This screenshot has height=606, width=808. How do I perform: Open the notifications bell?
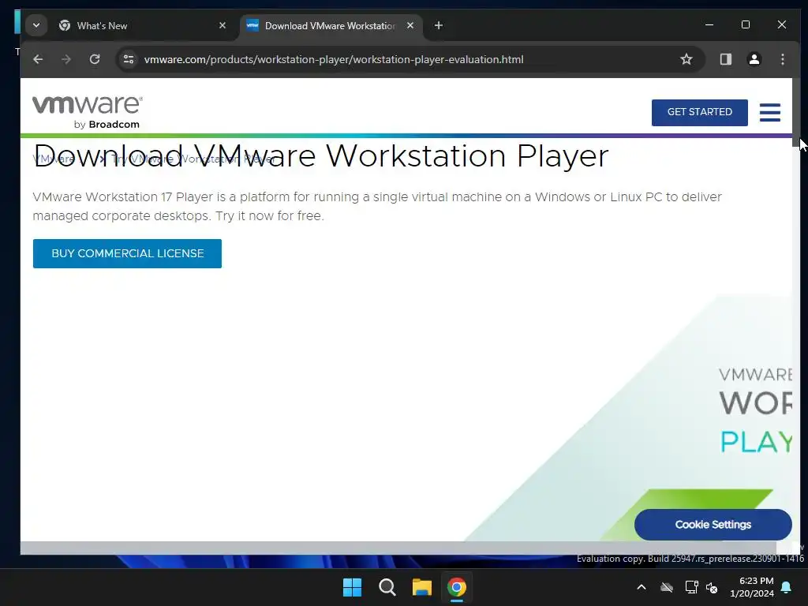(787, 587)
